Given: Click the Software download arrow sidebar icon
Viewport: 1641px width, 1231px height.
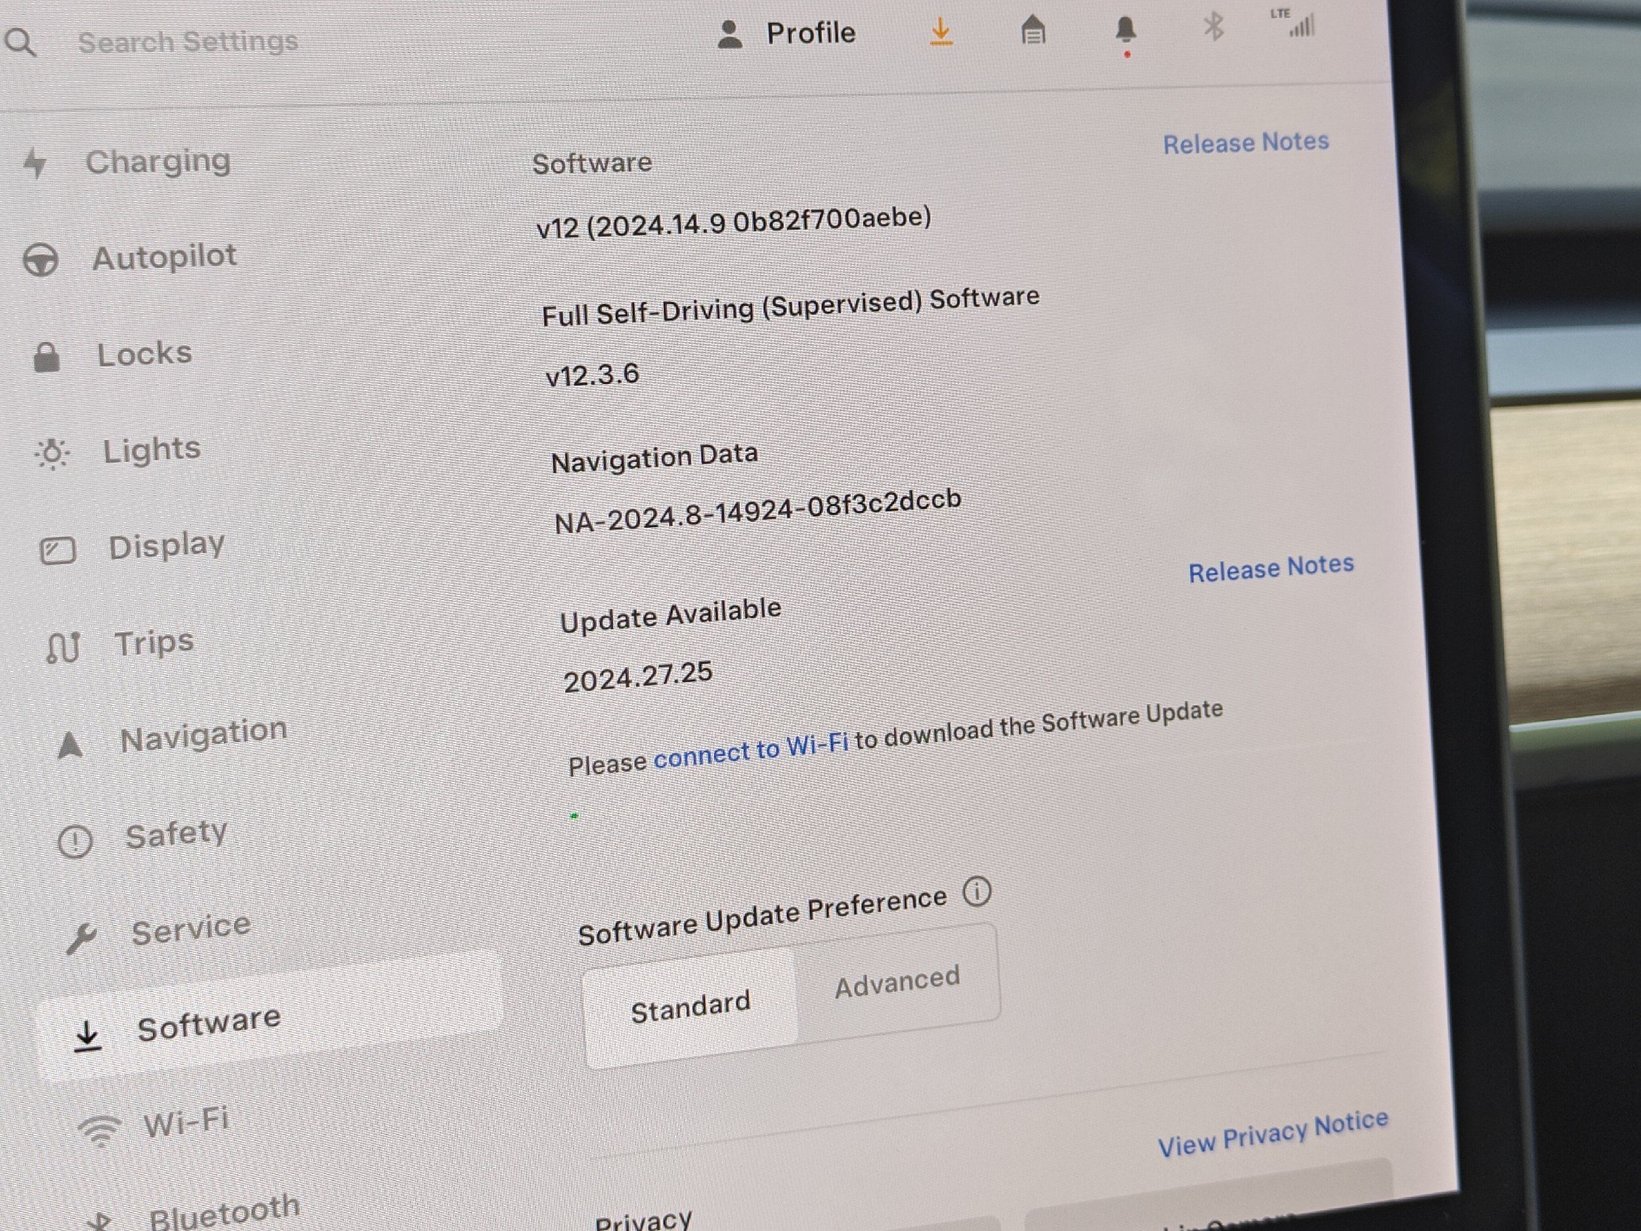Looking at the screenshot, I should pos(87,1036).
